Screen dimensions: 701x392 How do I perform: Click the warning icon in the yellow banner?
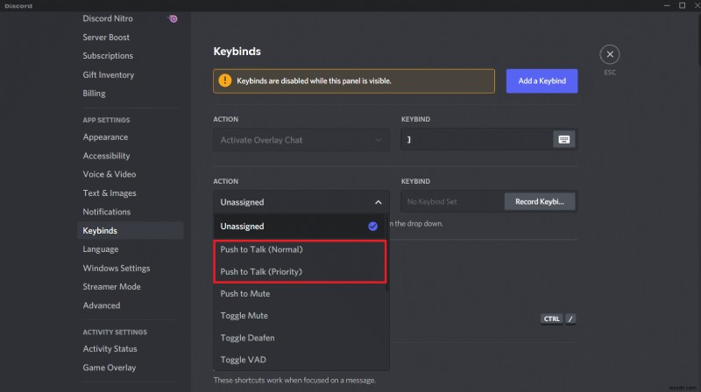(x=225, y=81)
